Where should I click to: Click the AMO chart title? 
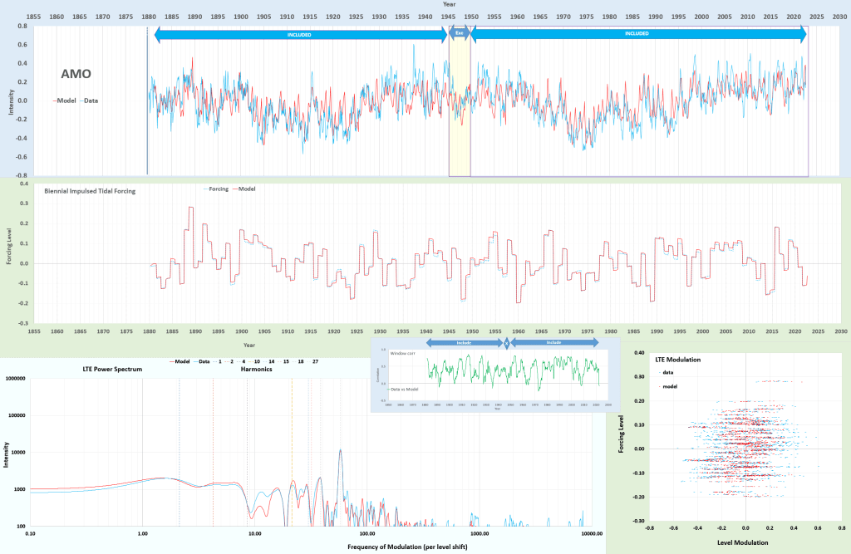point(76,74)
